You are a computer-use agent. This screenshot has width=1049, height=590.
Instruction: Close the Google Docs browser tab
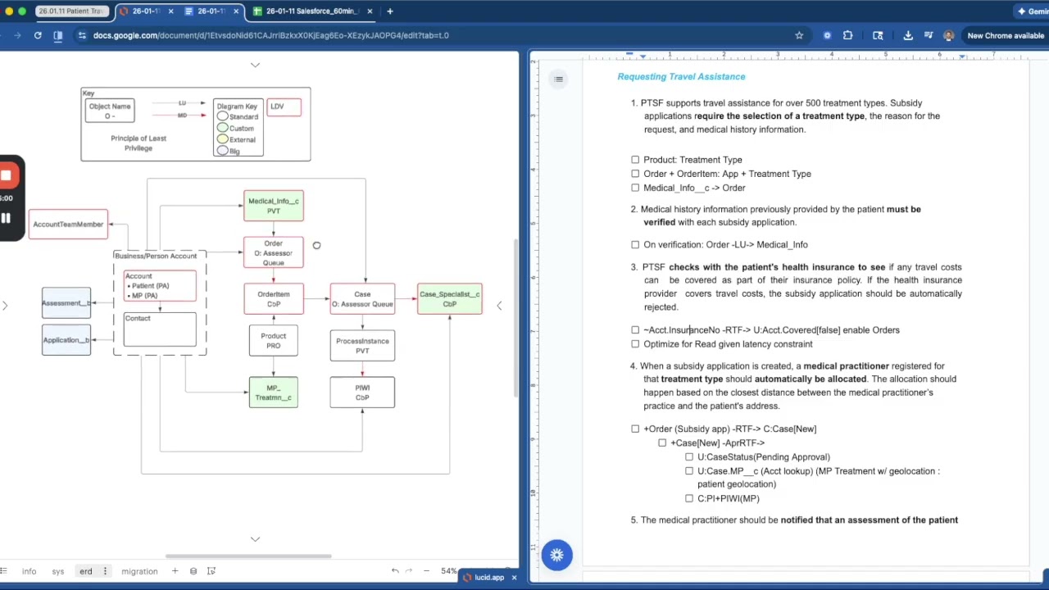[236, 11]
